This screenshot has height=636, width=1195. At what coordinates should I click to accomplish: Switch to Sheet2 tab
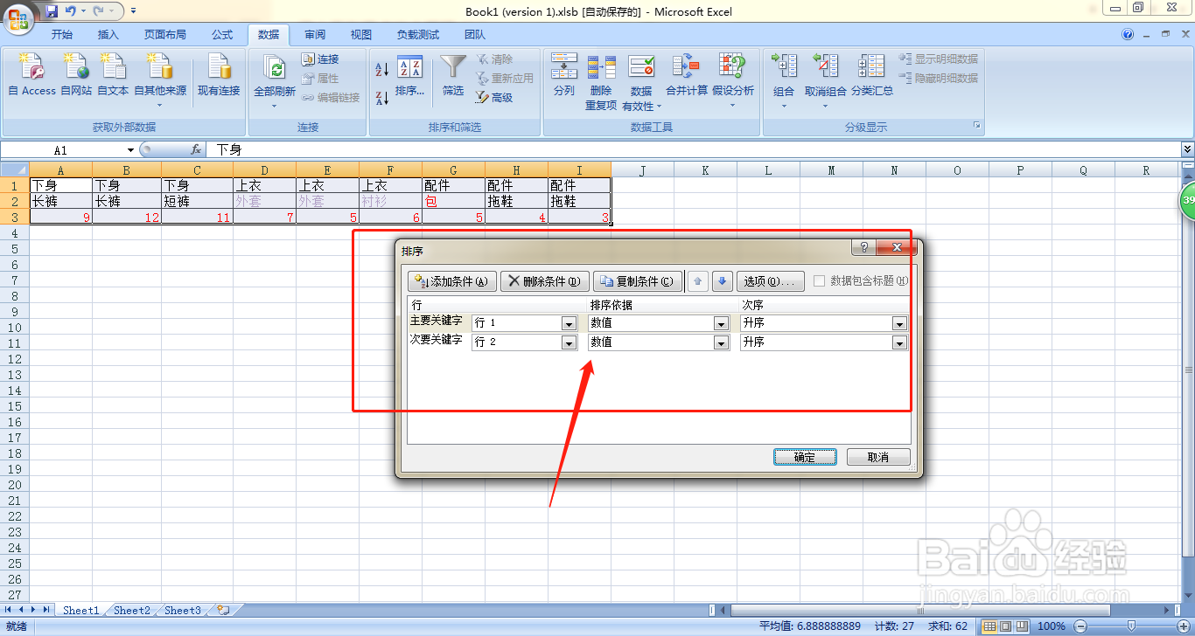[x=132, y=610]
